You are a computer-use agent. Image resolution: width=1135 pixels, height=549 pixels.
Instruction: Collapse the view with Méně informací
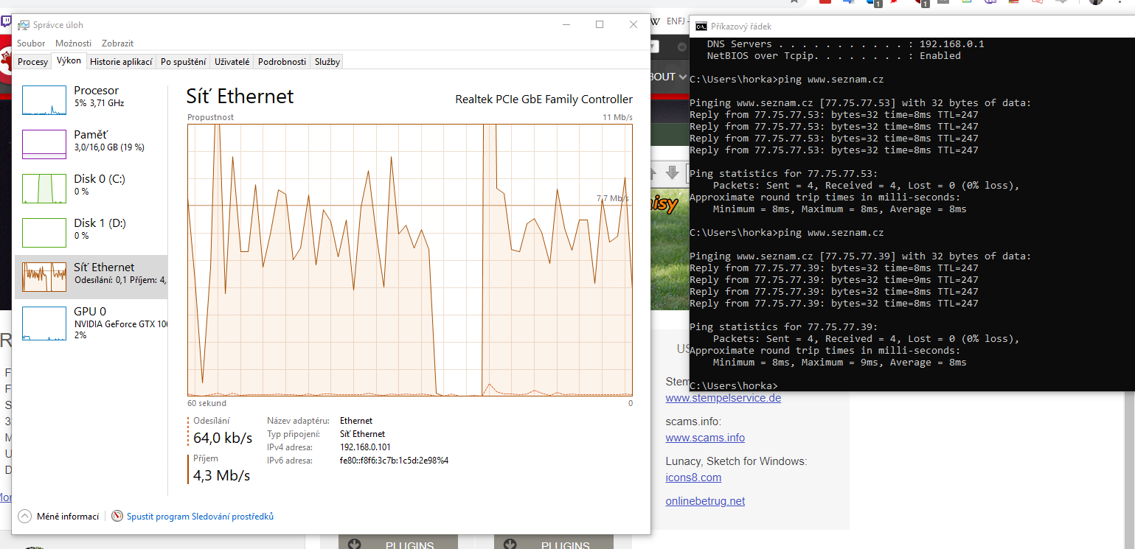tap(60, 517)
